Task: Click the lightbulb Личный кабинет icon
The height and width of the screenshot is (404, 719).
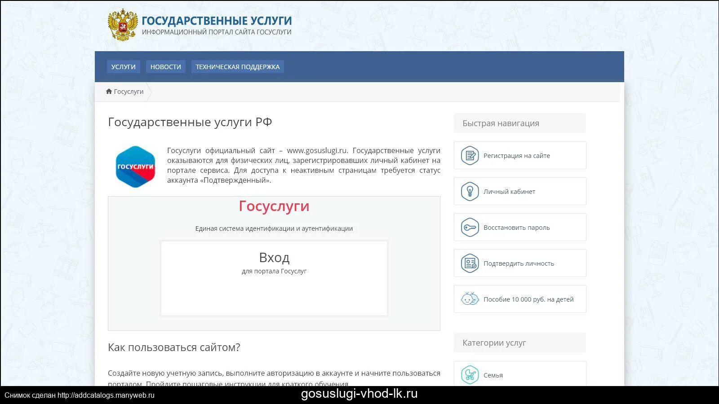Action: (x=470, y=192)
